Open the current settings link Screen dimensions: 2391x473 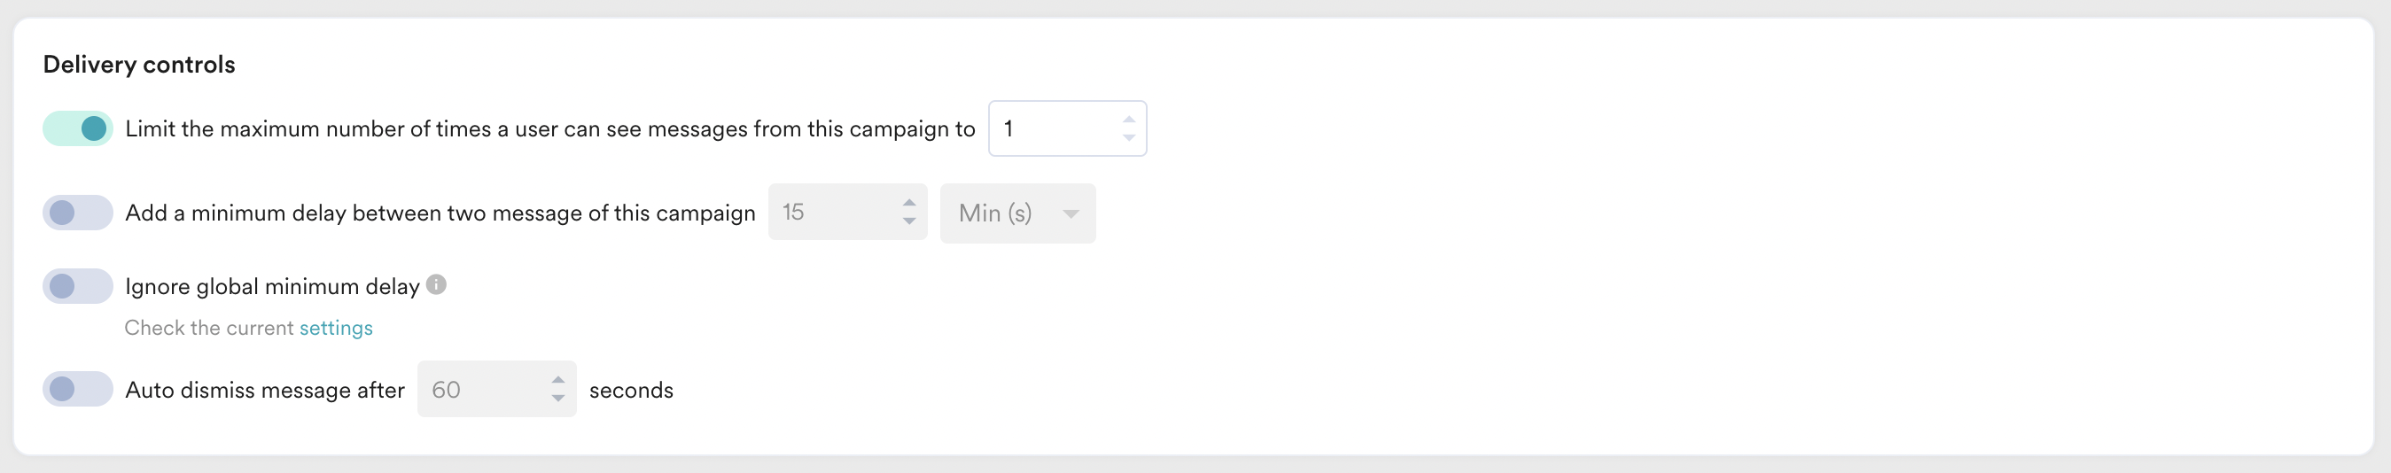(336, 328)
